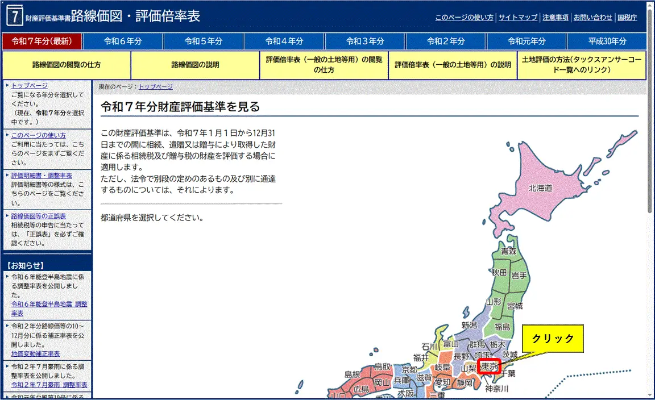Image resolution: width=655 pixels, height=400 pixels.
Task: Switch to the 令和3年分 year tab
Action: (x=364, y=41)
